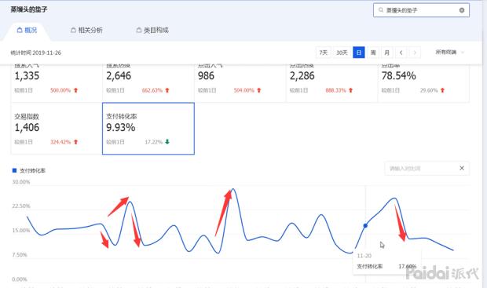Switch to the 相关分析 tab
This screenshot has height=288, width=487.
tap(86, 30)
